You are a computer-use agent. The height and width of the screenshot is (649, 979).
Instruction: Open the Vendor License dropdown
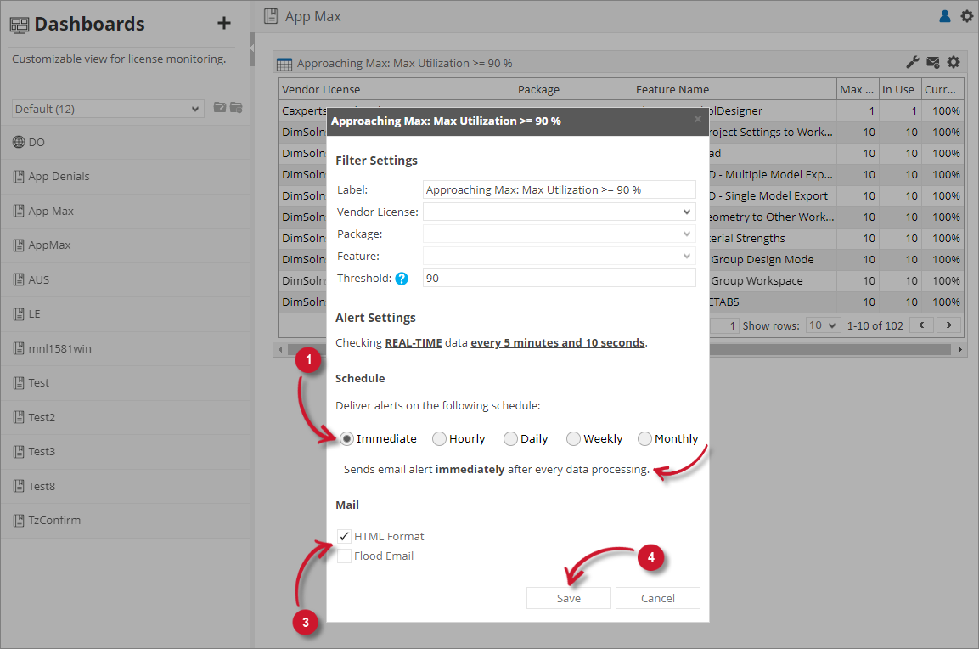(x=560, y=212)
